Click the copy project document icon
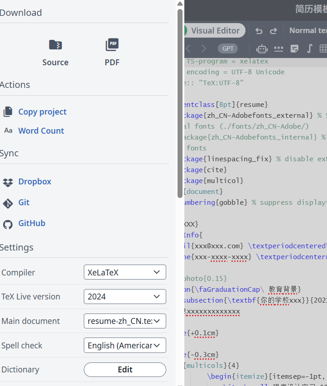This screenshot has width=327, height=386. coord(8,112)
